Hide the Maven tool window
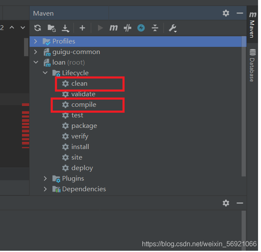This screenshot has width=261, height=252. 240,13
